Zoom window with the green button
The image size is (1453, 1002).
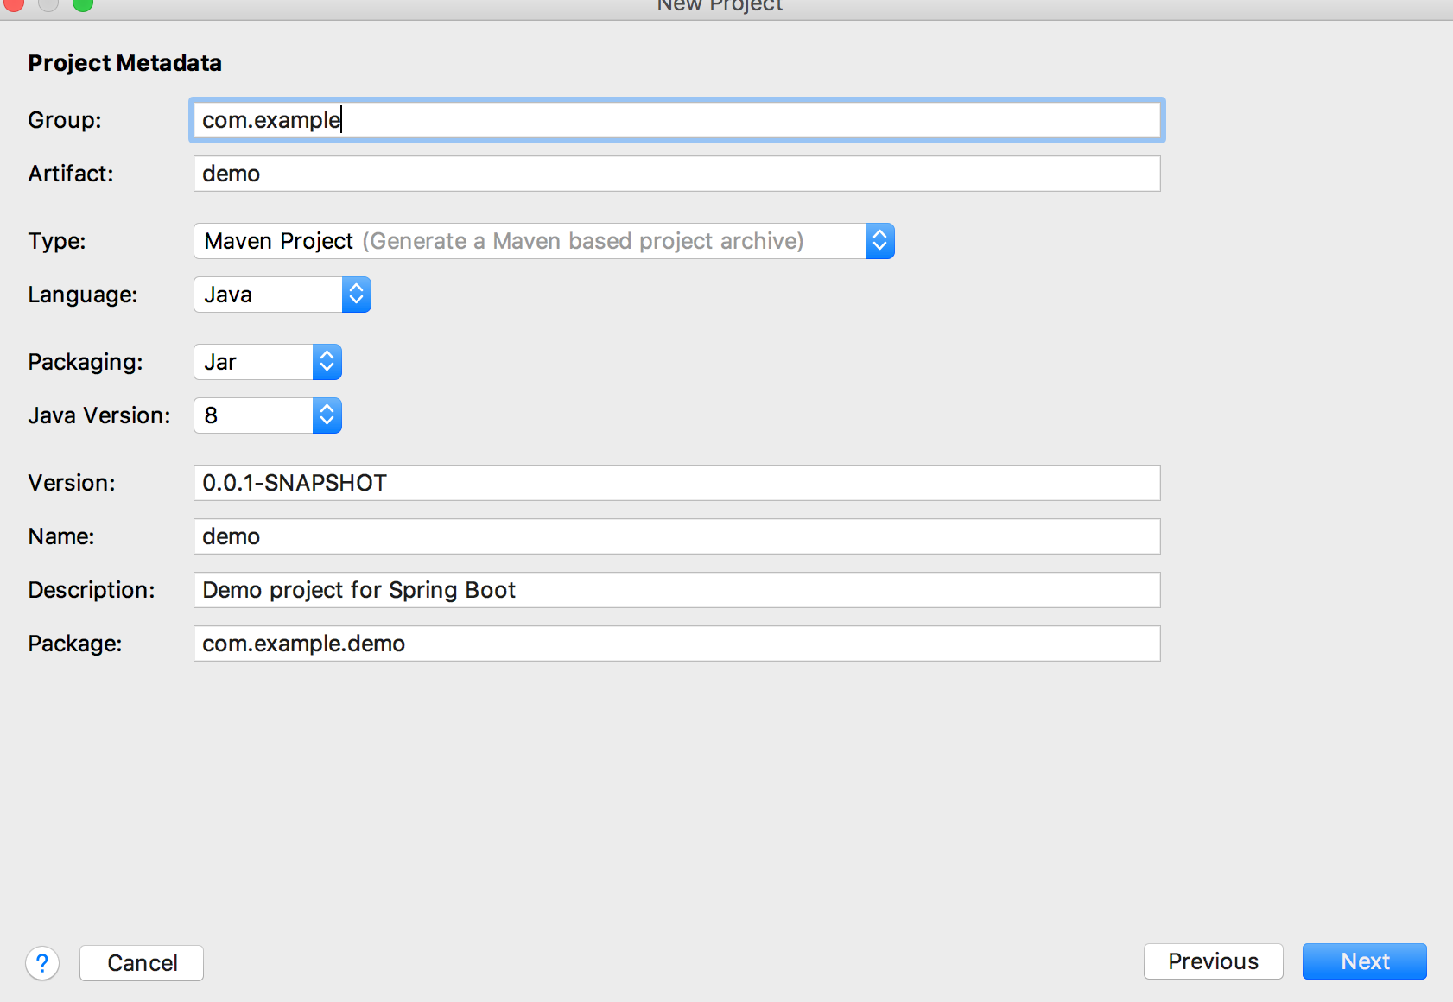tap(82, 3)
